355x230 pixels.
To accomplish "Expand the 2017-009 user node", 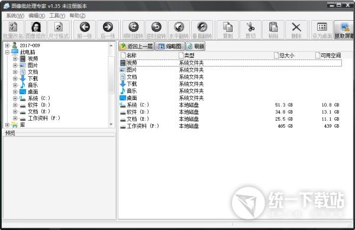I will [x=7, y=46].
